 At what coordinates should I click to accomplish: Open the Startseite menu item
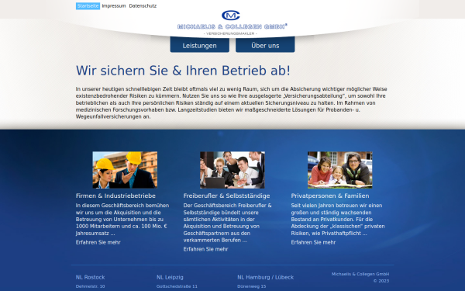point(88,6)
